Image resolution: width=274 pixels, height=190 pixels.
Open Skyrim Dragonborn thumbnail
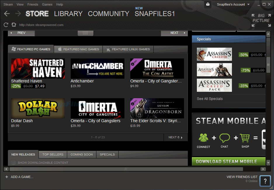(157, 108)
